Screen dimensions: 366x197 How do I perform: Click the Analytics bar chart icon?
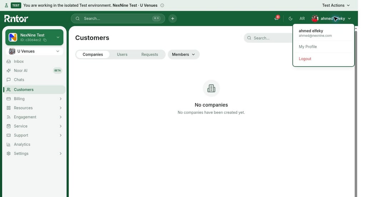pyautogui.click(x=9, y=144)
